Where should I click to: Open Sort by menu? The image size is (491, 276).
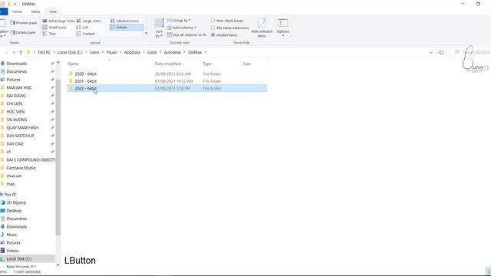pyautogui.click(x=159, y=28)
